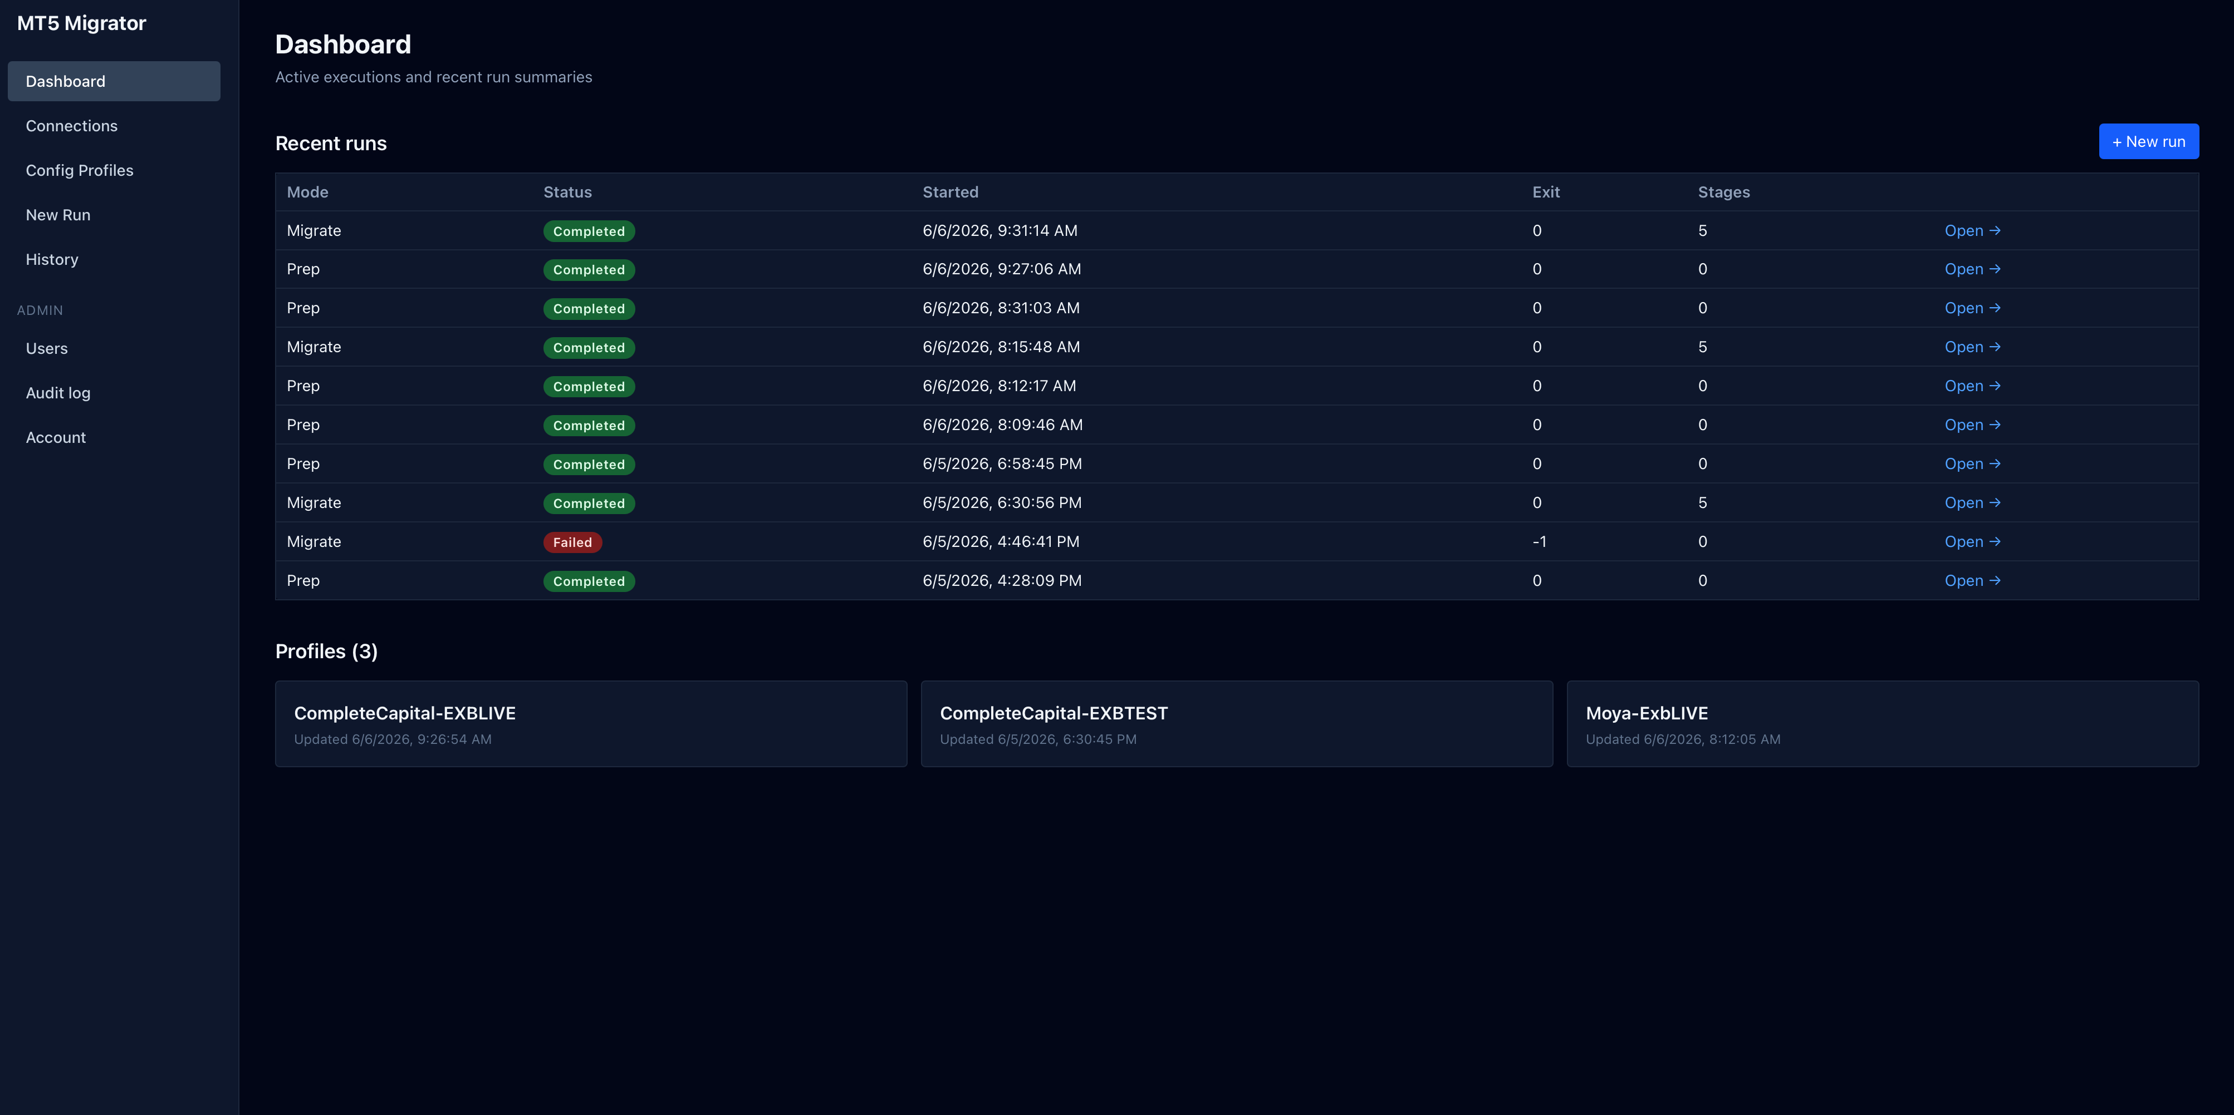Select the CompleteCapital-EXBLIVE profile card
The height and width of the screenshot is (1115, 2234).
tap(591, 723)
